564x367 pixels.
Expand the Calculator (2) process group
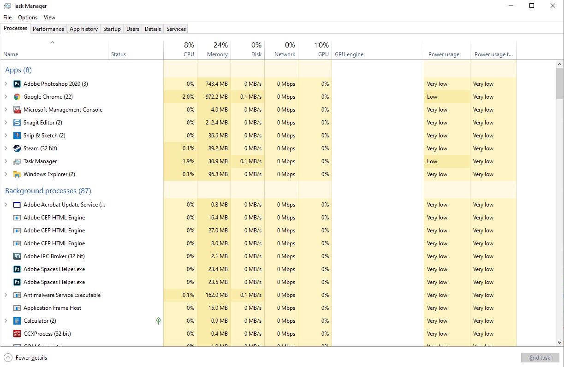[6, 321]
